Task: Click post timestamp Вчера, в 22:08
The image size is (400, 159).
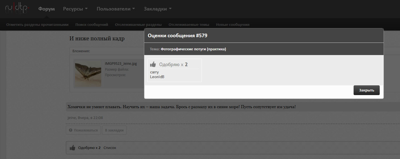Action: [x=90, y=118]
